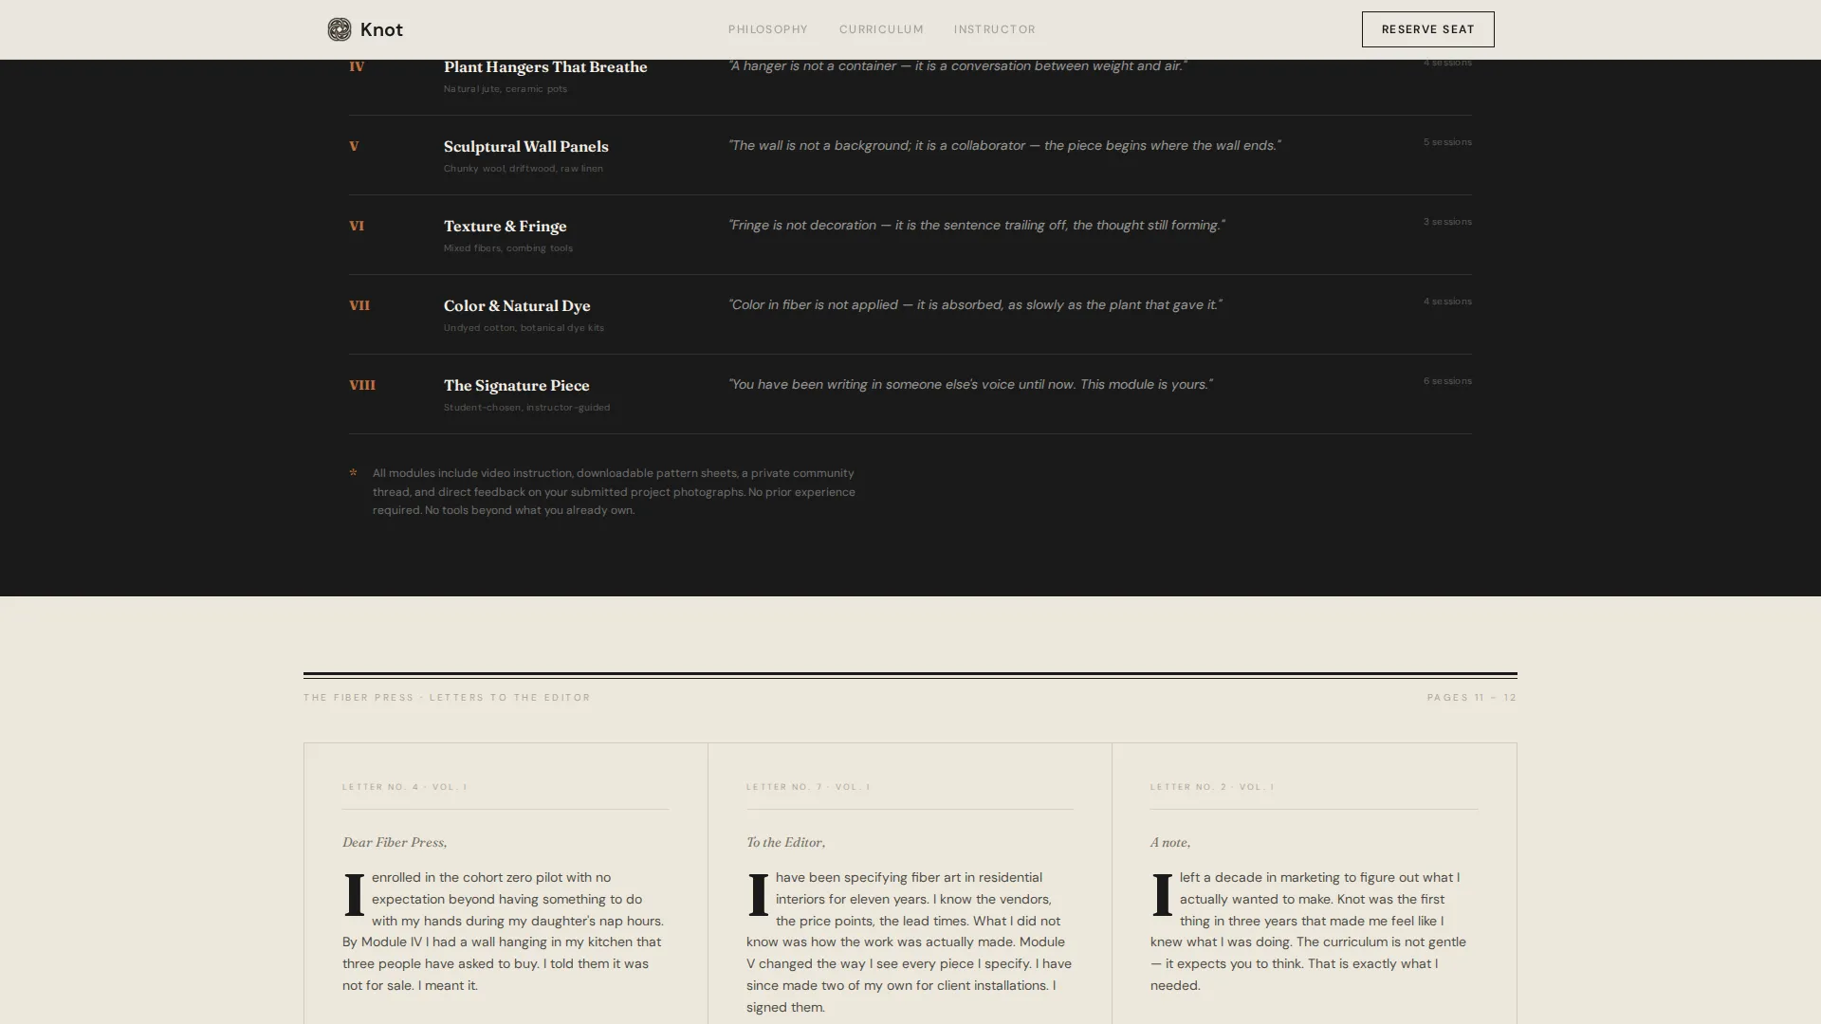Click 'Student-chosen, instructor-guided' text
The image size is (1821, 1024).
pyautogui.click(x=526, y=408)
